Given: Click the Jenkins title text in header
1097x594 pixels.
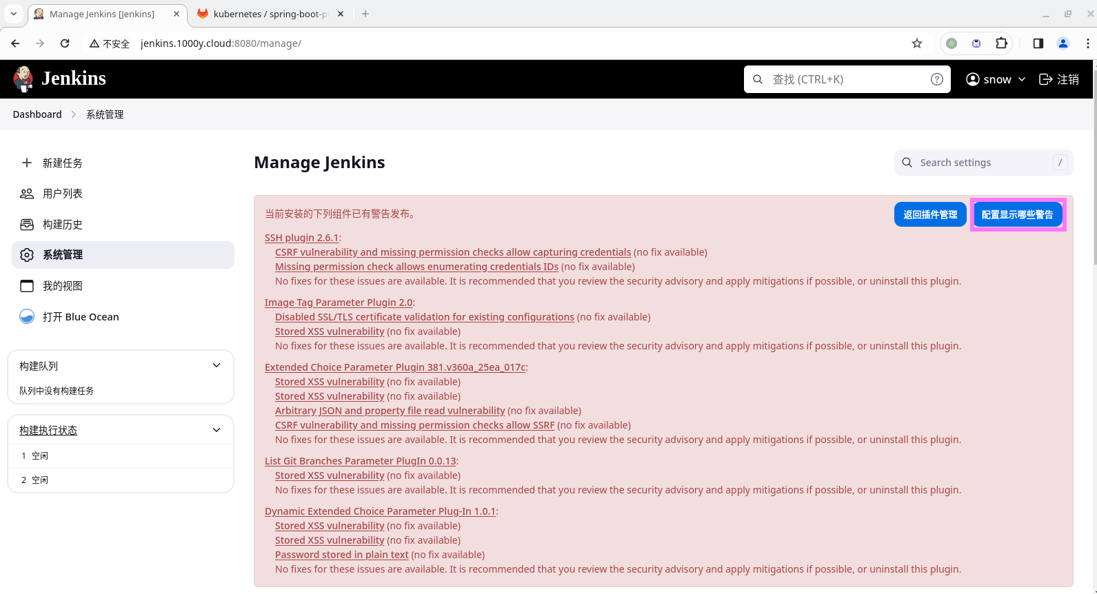Looking at the screenshot, I should coord(74,79).
